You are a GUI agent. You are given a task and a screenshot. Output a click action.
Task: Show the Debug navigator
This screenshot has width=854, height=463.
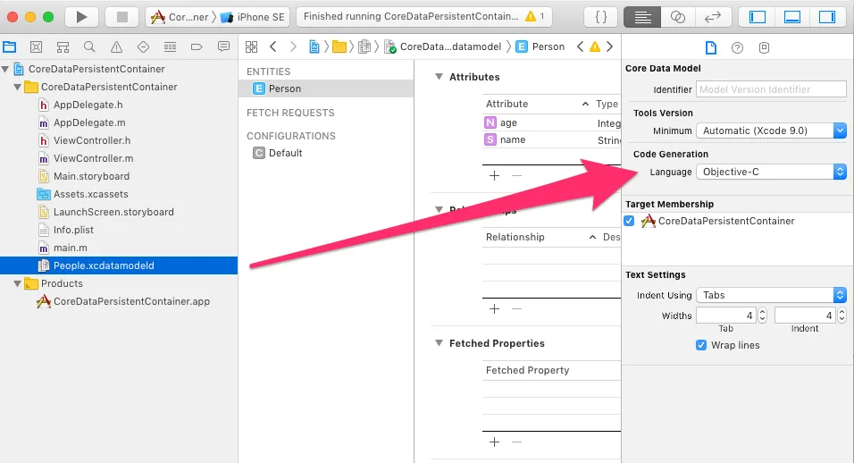click(x=170, y=46)
